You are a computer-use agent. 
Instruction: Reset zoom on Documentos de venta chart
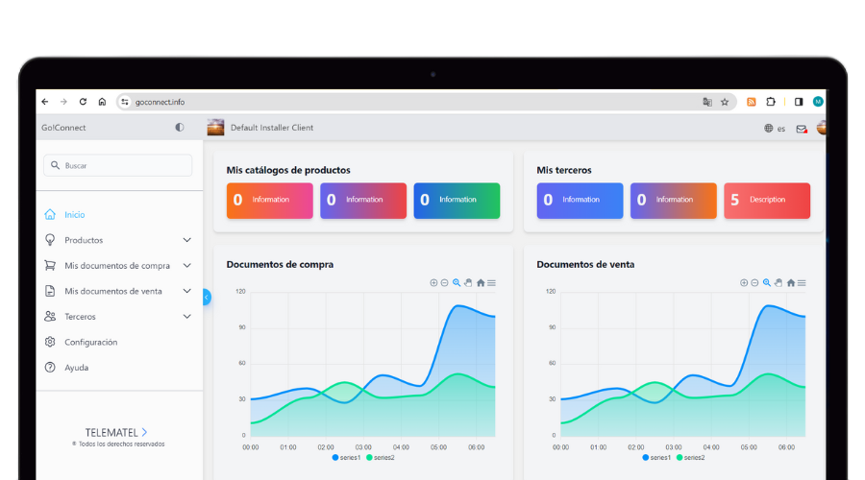pos(791,282)
